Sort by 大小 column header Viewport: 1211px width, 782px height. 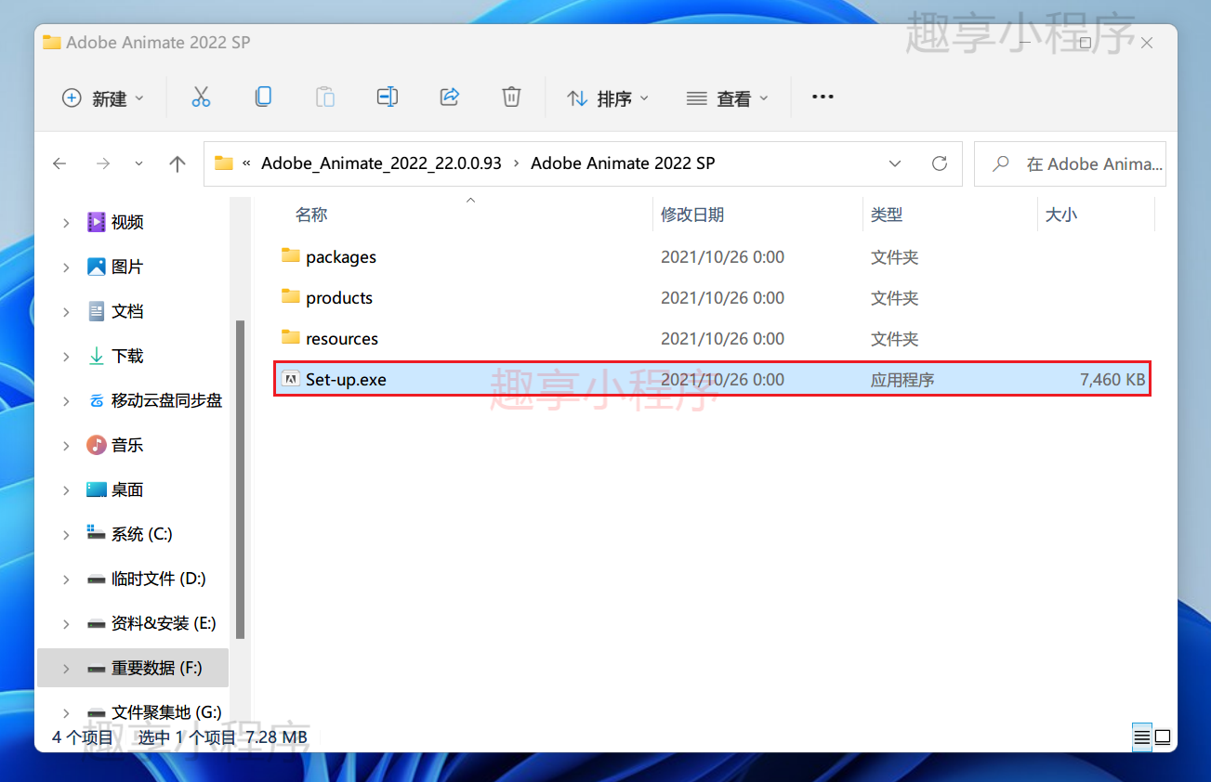1061,215
